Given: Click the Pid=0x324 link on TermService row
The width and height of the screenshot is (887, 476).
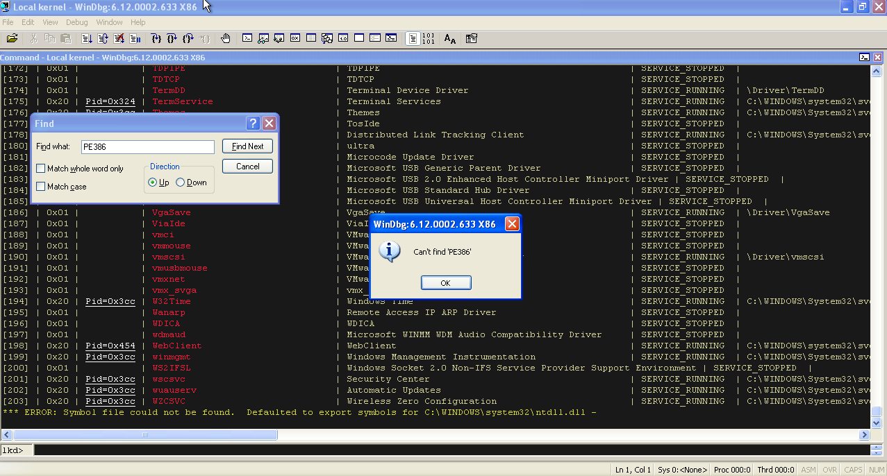Looking at the screenshot, I should tap(110, 101).
